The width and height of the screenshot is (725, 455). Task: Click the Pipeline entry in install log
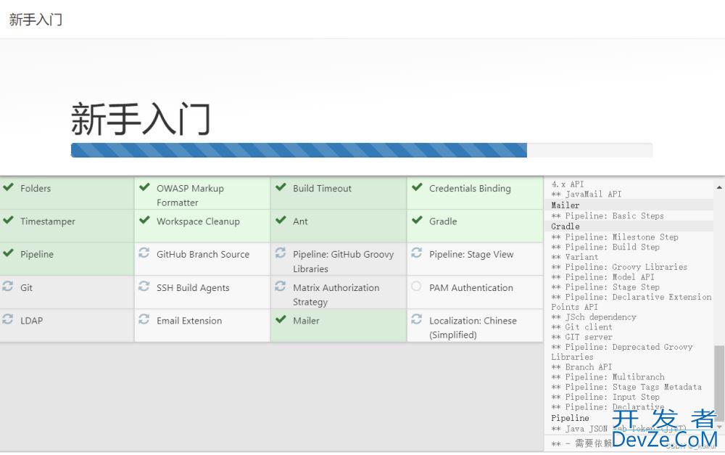point(570,418)
